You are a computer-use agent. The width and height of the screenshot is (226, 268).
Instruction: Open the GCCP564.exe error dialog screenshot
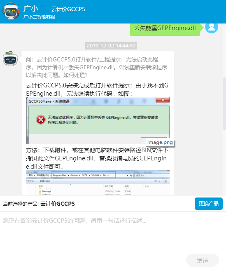click(98, 121)
